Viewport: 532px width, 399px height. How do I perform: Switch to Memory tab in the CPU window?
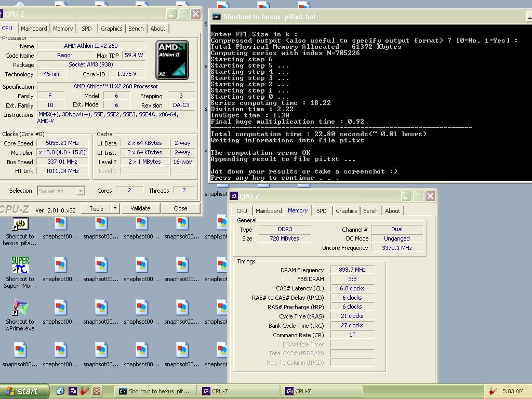click(63, 29)
